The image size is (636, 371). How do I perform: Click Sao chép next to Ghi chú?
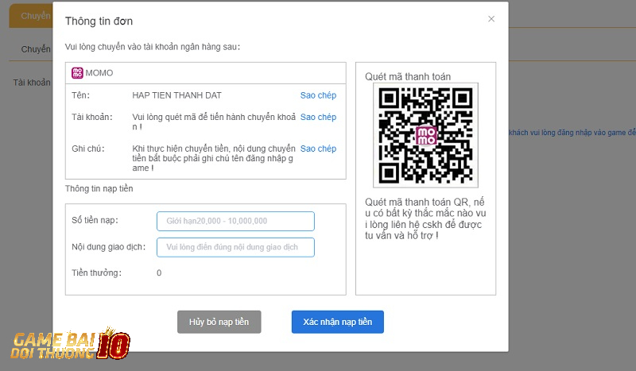click(318, 149)
